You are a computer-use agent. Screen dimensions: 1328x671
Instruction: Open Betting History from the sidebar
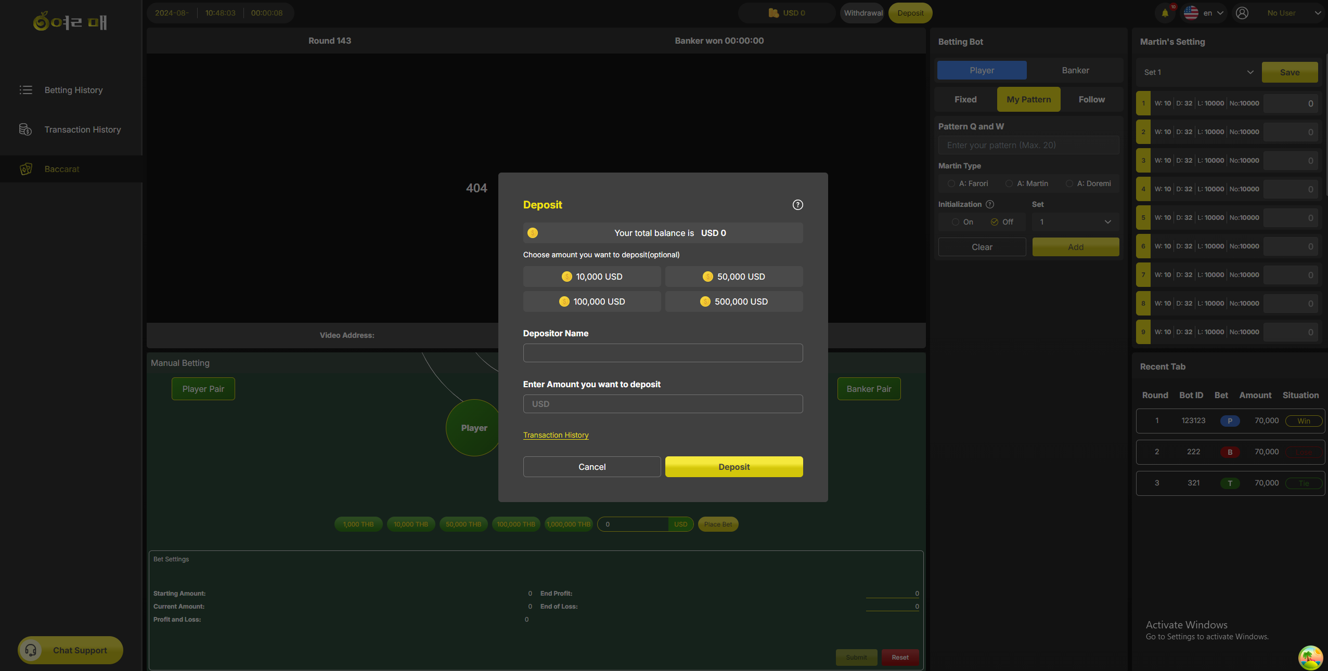coord(73,90)
